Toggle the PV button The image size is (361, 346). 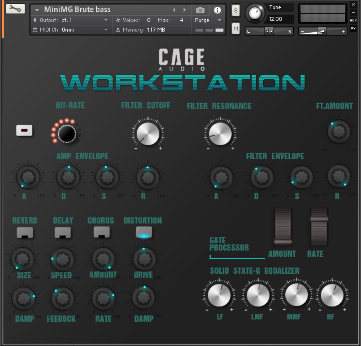click(353, 28)
